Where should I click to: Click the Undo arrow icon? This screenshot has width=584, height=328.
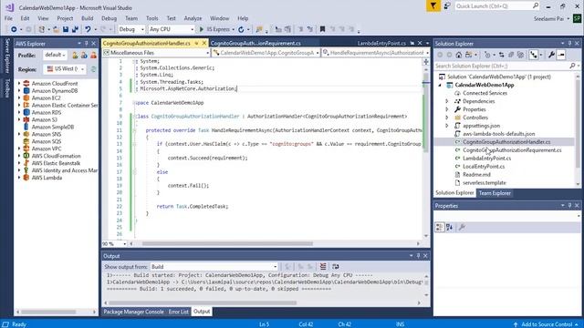(88, 29)
